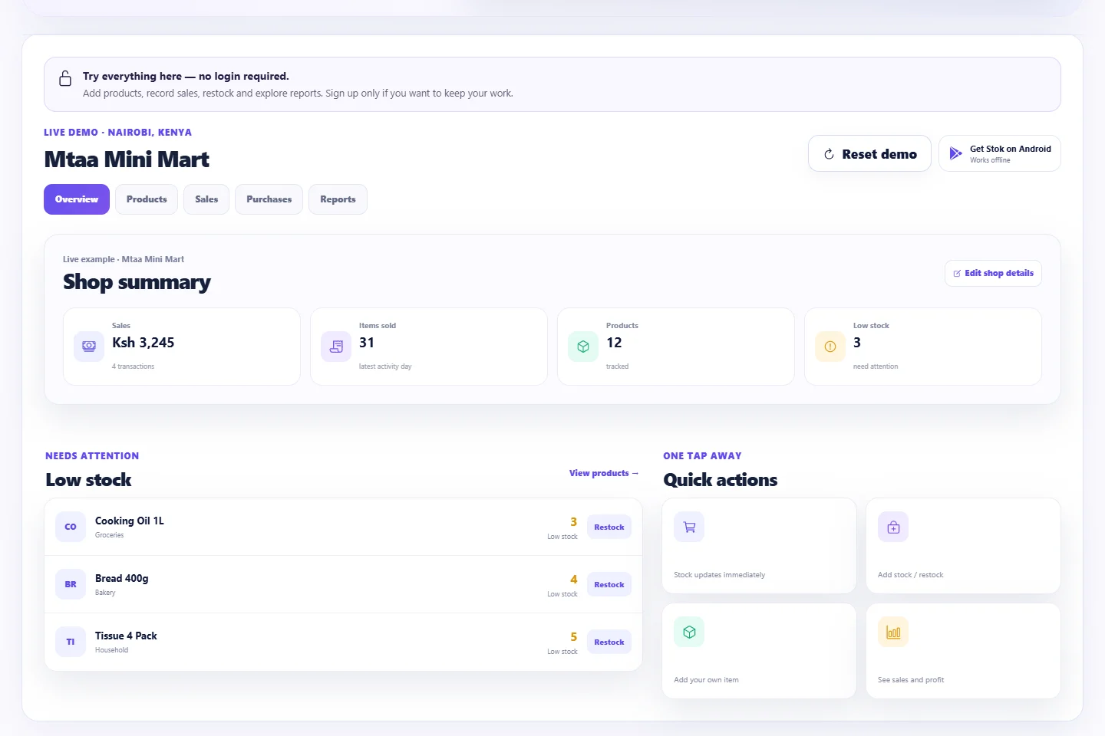Click the "Add your own item" caption

(x=706, y=680)
